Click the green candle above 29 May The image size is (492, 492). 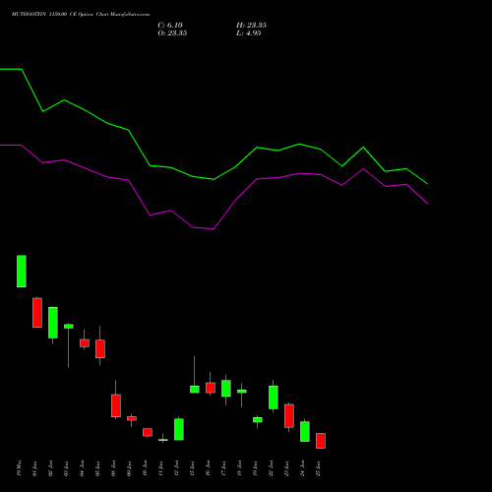[x=22, y=272]
